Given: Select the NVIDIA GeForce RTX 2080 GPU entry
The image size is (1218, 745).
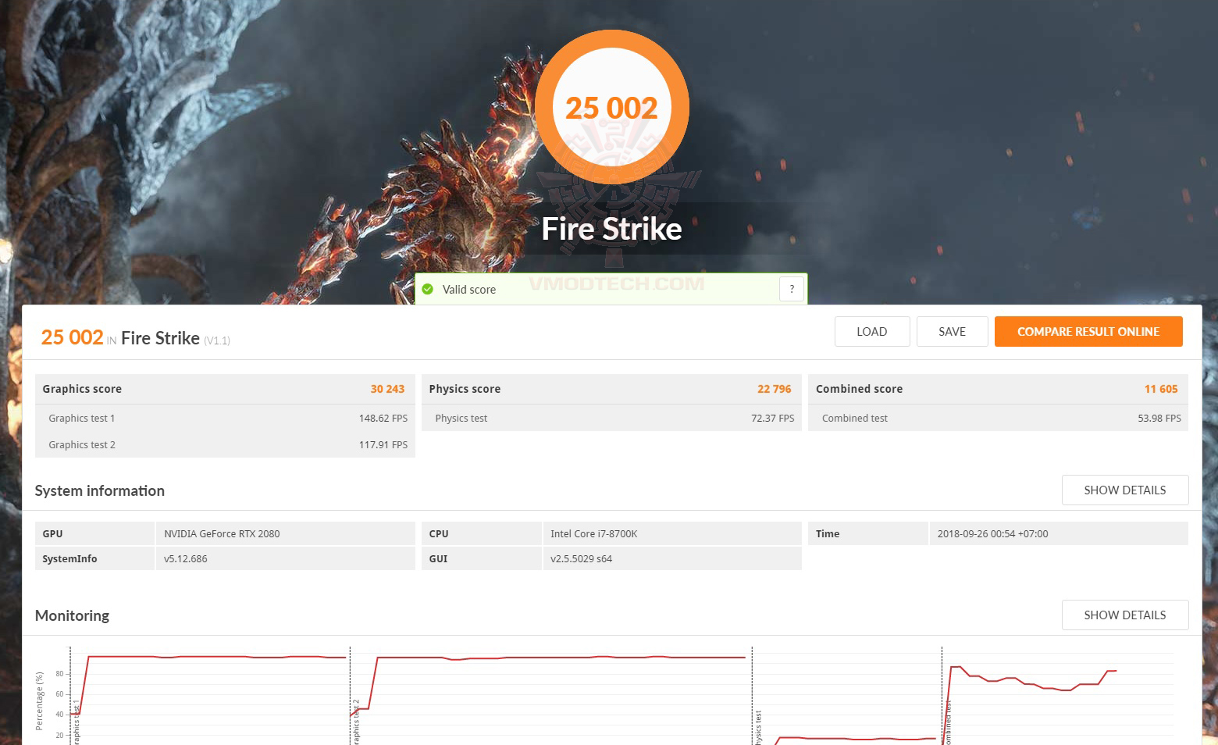Looking at the screenshot, I should click(x=222, y=533).
